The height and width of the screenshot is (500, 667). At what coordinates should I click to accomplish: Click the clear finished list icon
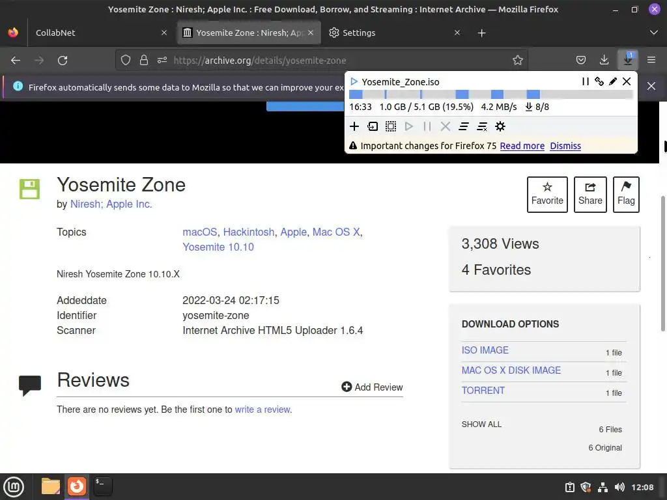[x=482, y=126]
